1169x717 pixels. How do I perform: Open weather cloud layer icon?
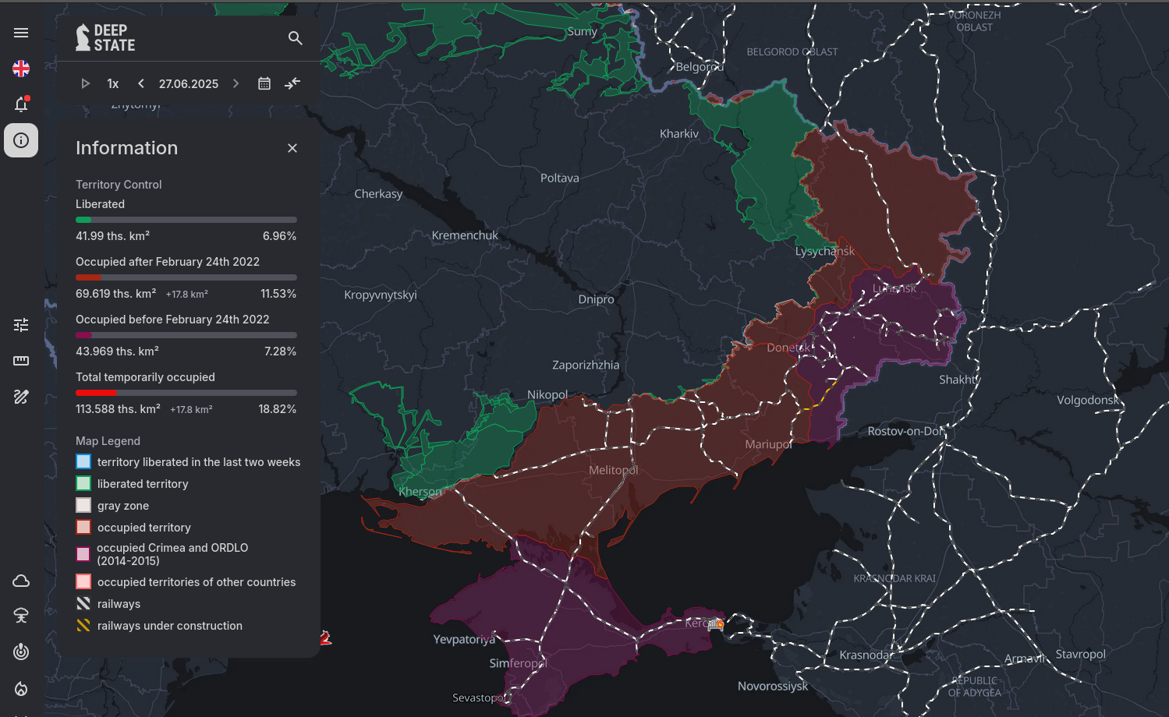pyautogui.click(x=21, y=581)
